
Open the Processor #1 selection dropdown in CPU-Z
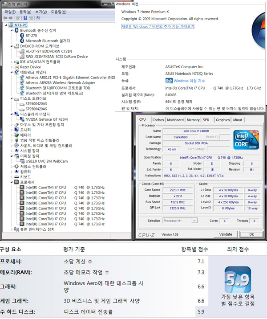194,221
